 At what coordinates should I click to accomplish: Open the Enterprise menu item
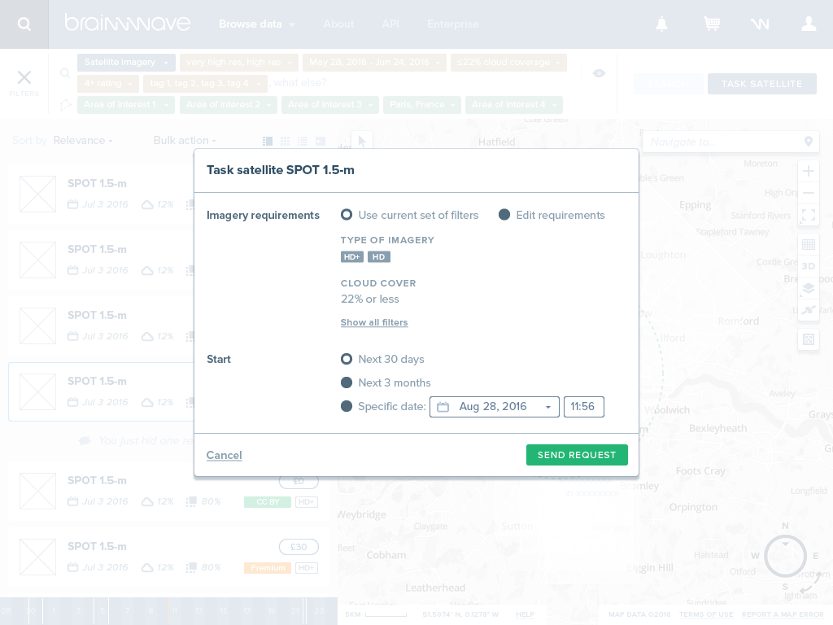453,24
